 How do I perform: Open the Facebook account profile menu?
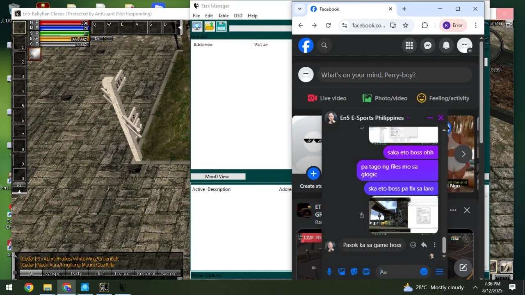[x=465, y=45]
